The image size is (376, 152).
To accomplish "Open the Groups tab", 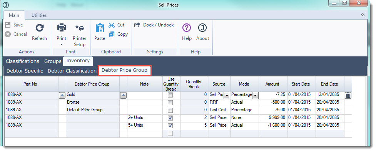I will 53,61.
